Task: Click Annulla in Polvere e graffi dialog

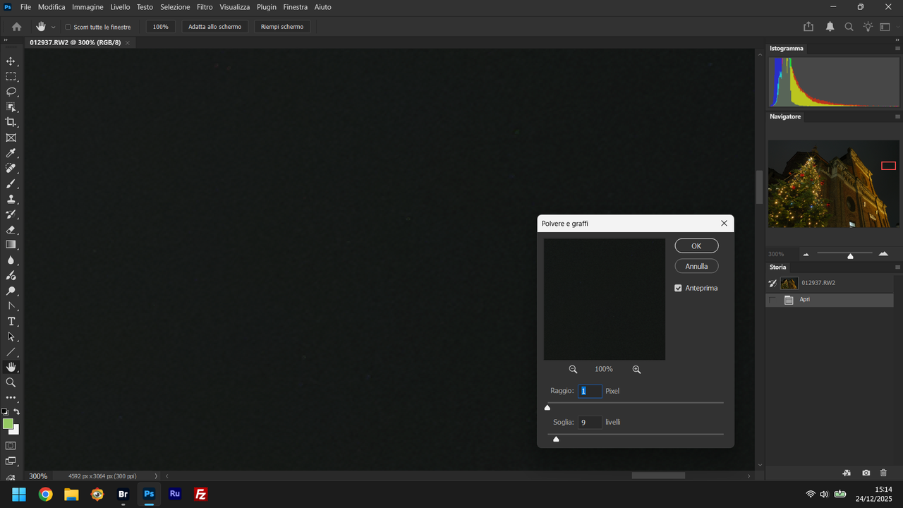Action: [x=696, y=266]
